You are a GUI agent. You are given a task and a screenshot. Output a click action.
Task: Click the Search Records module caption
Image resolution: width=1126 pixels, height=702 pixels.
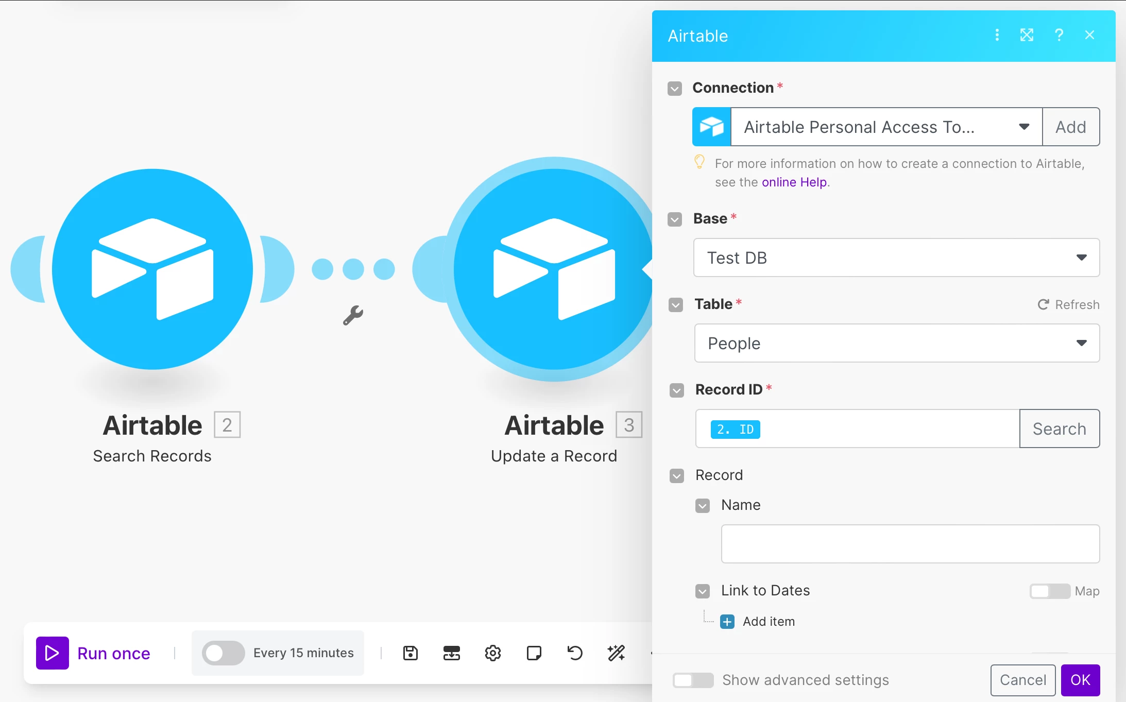152,456
